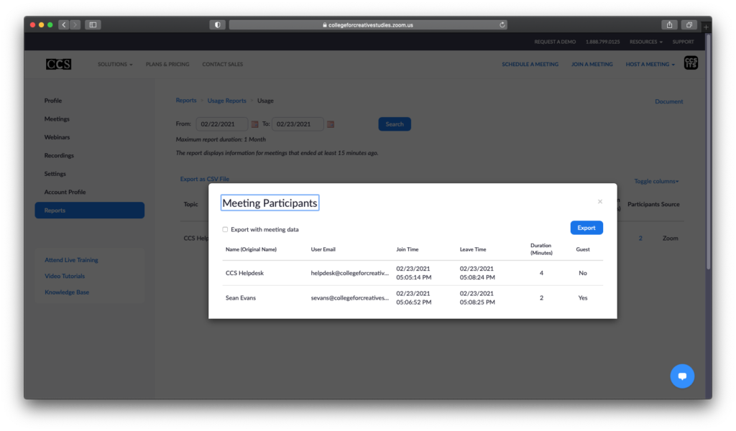Open the From date calendar picker
Viewport: 736px width, 431px height.
pyautogui.click(x=254, y=124)
